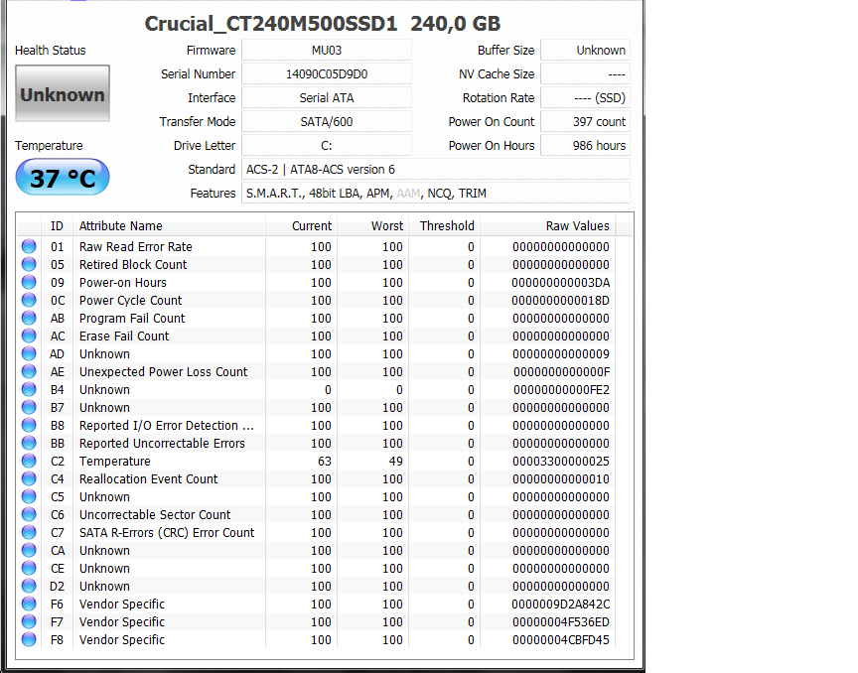Click raw value 0000009D2A842C
The width and height of the screenshot is (858, 673).
point(560,605)
